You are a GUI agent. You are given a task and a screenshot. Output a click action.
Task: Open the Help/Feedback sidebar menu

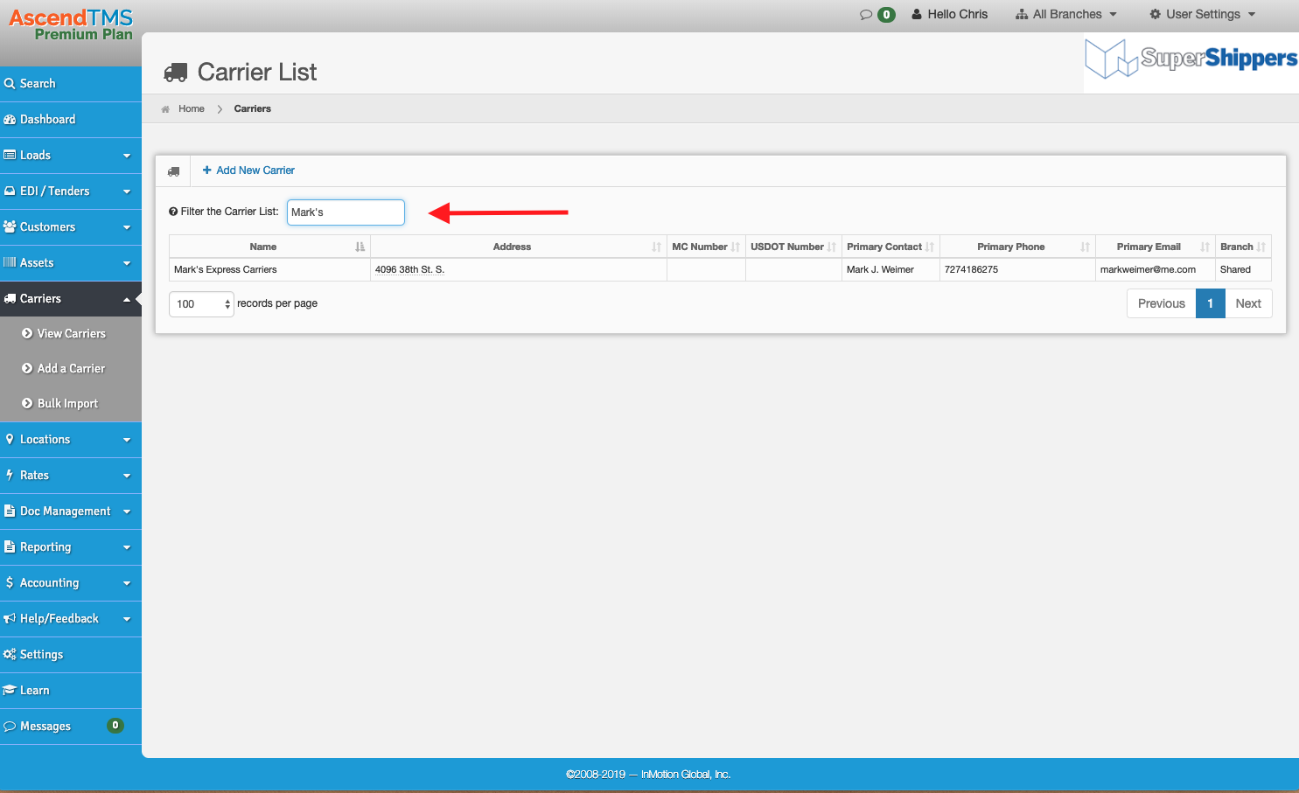[71, 619]
